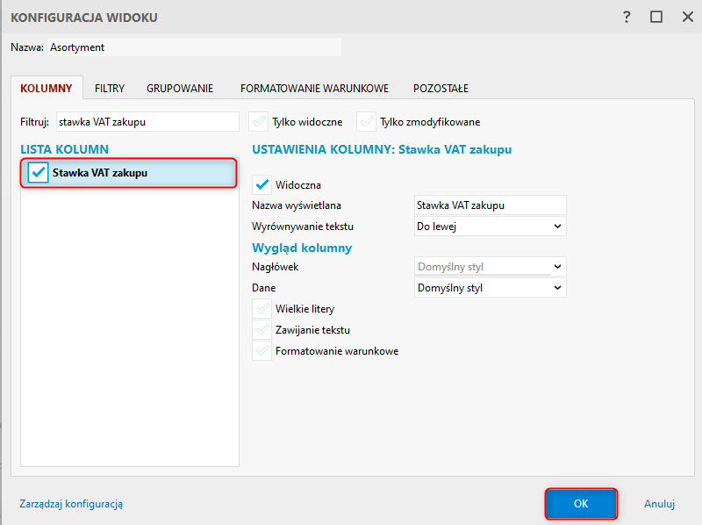Maximize the Konfiguracja widoku window
The width and height of the screenshot is (702, 525).
(656, 17)
